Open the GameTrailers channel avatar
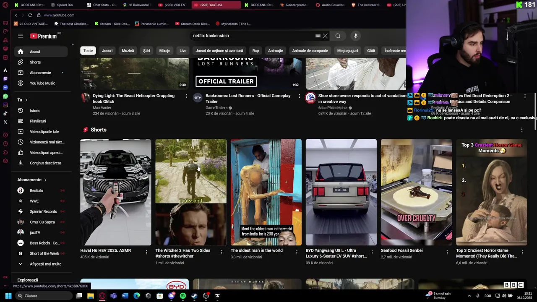537x302 pixels. pos(198,98)
